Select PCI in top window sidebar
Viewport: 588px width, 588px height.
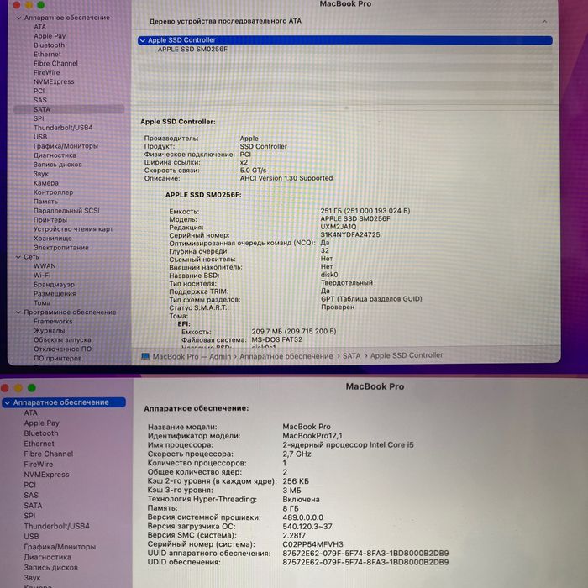coord(39,91)
